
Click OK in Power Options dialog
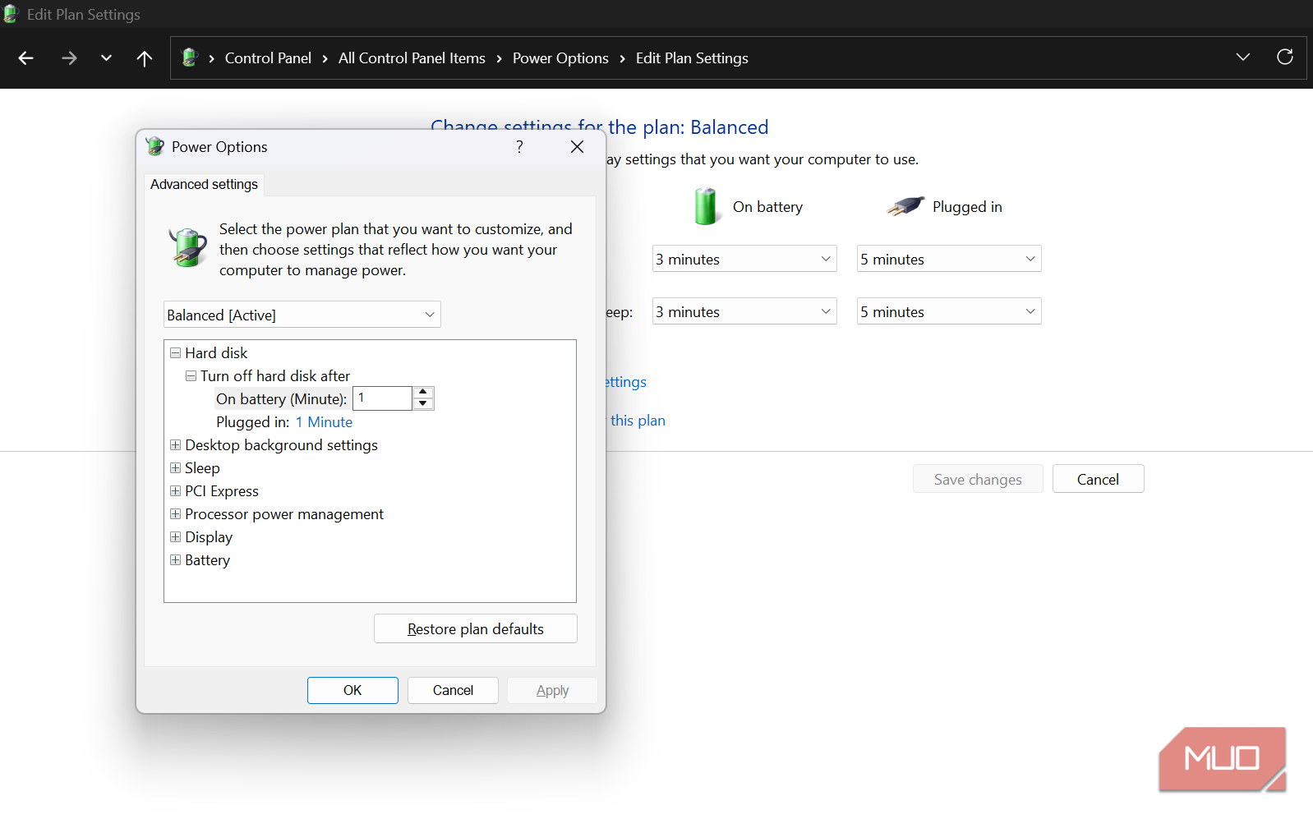352,690
